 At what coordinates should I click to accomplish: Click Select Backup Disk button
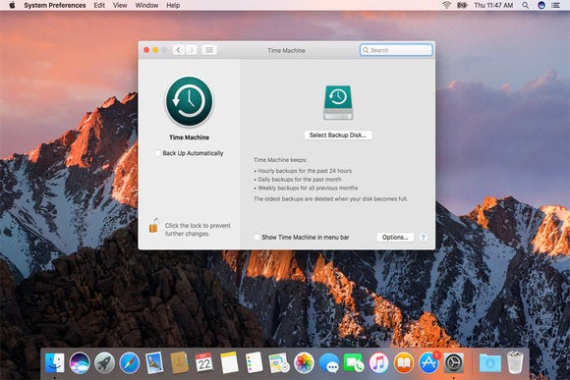point(338,136)
